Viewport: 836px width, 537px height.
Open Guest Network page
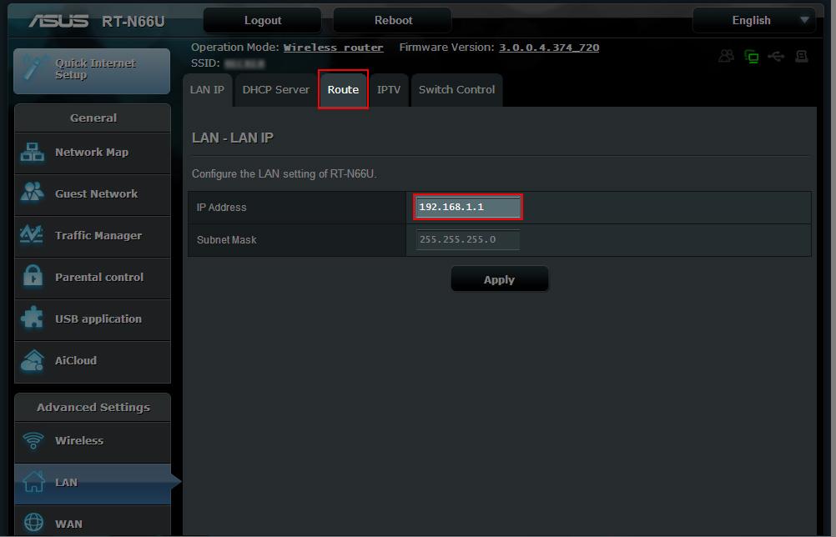point(93,194)
